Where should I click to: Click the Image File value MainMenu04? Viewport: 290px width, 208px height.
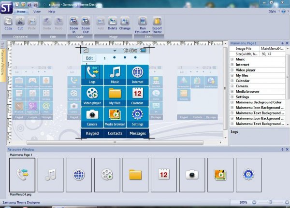click(x=273, y=49)
